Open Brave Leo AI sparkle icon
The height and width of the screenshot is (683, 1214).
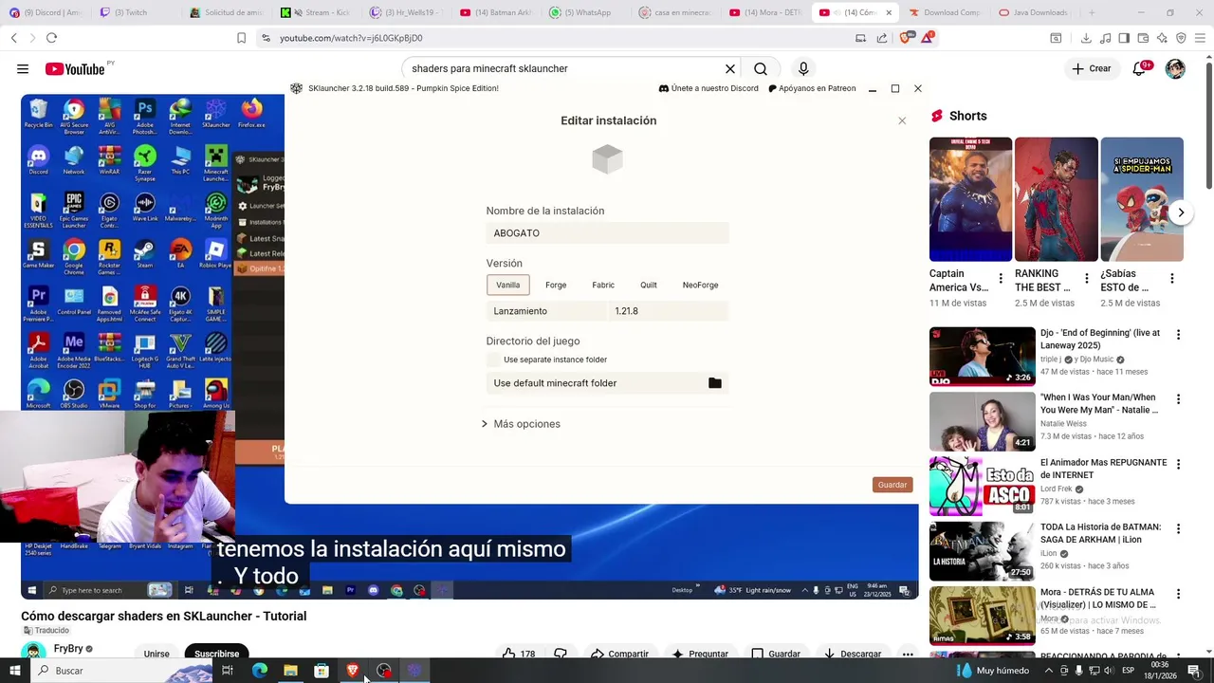(x=1162, y=38)
